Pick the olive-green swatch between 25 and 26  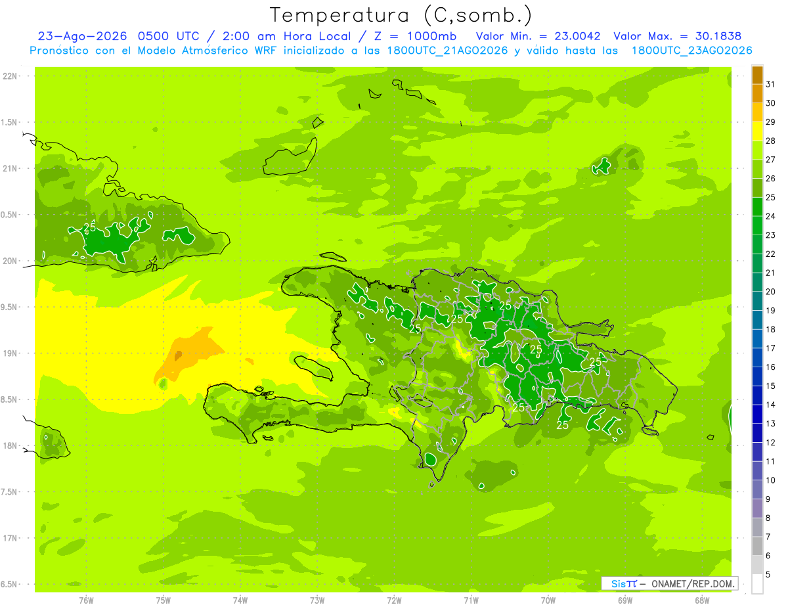click(757, 188)
